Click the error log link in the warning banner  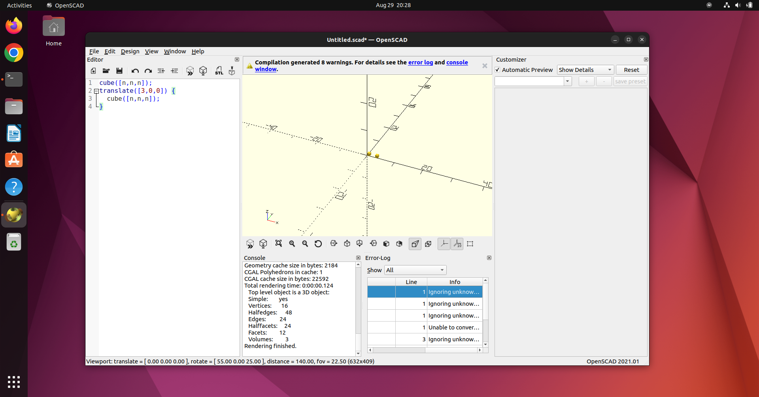point(421,62)
